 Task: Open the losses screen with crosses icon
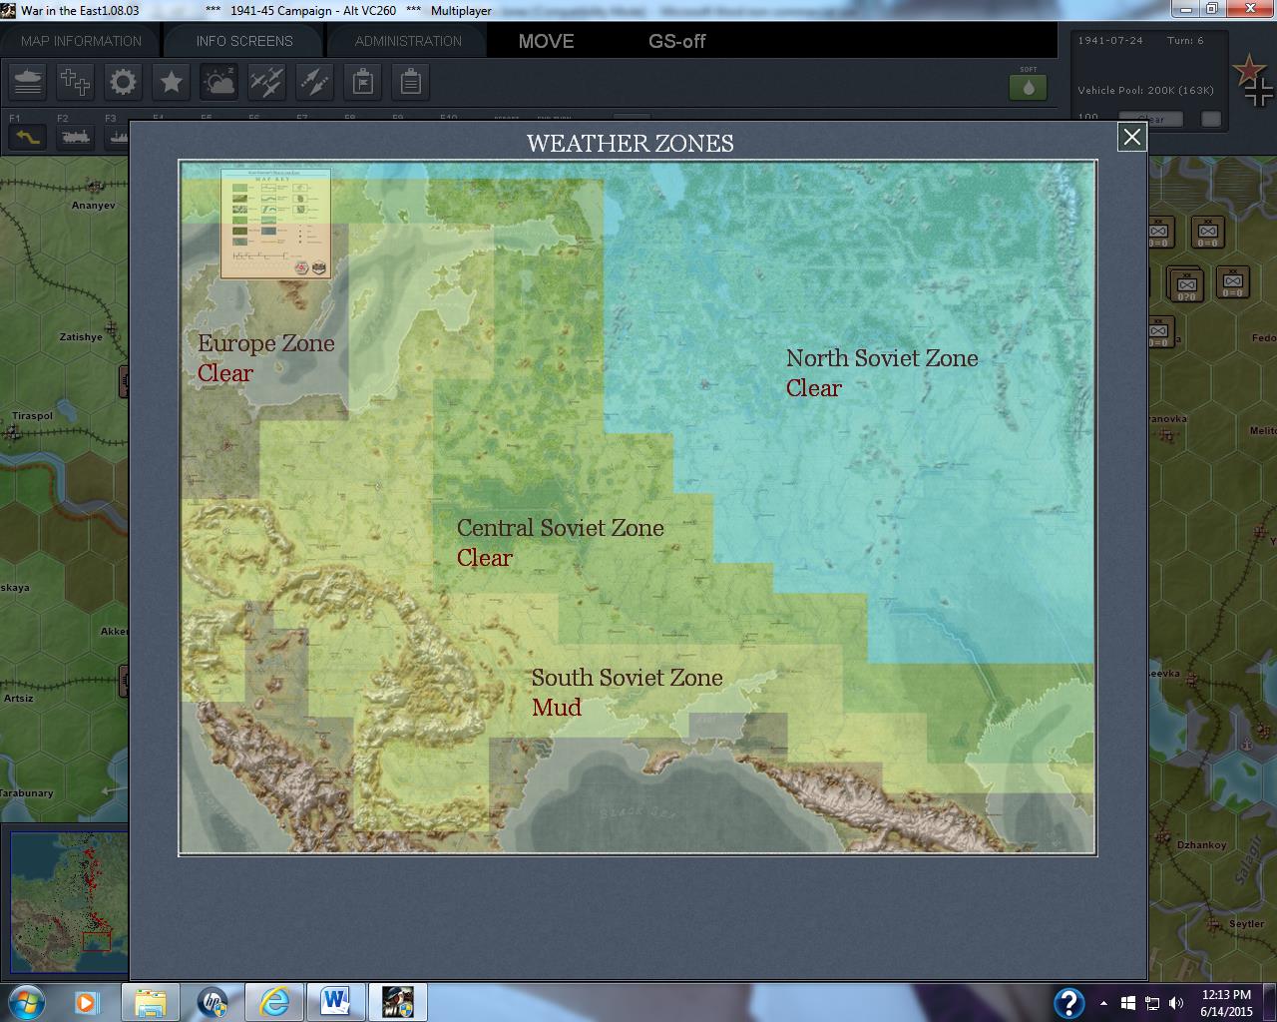click(x=76, y=82)
